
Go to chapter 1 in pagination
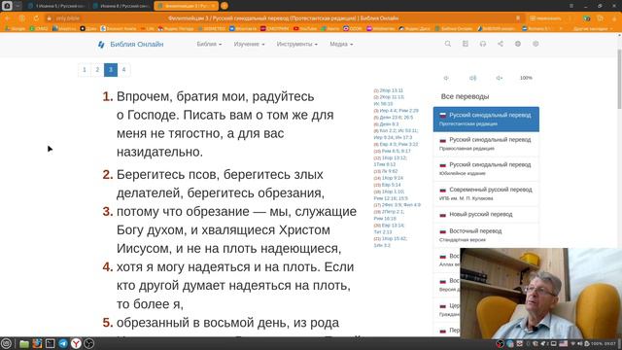[x=85, y=70]
